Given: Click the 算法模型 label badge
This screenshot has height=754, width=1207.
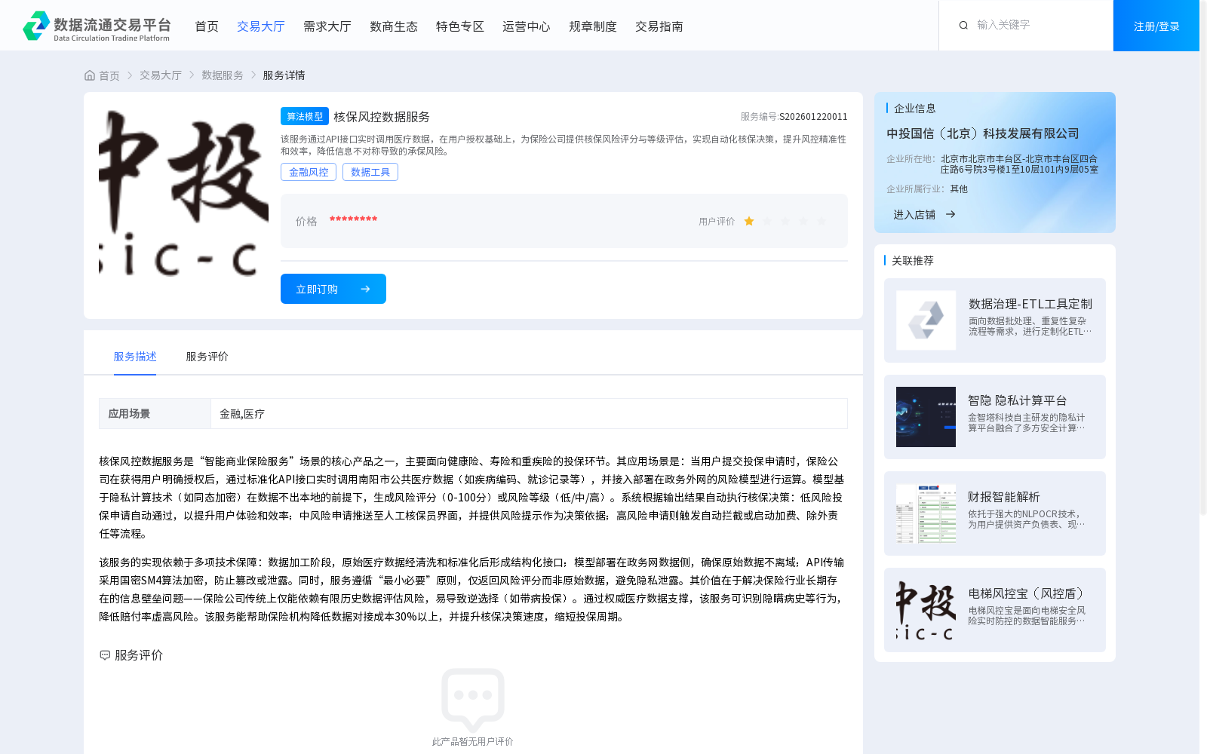Looking at the screenshot, I should pyautogui.click(x=305, y=116).
